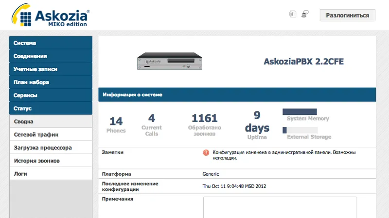Image resolution: width=389 pixels, height=218 pixels.
Task: Open Загрузка процессора page
Action: click(x=51, y=148)
